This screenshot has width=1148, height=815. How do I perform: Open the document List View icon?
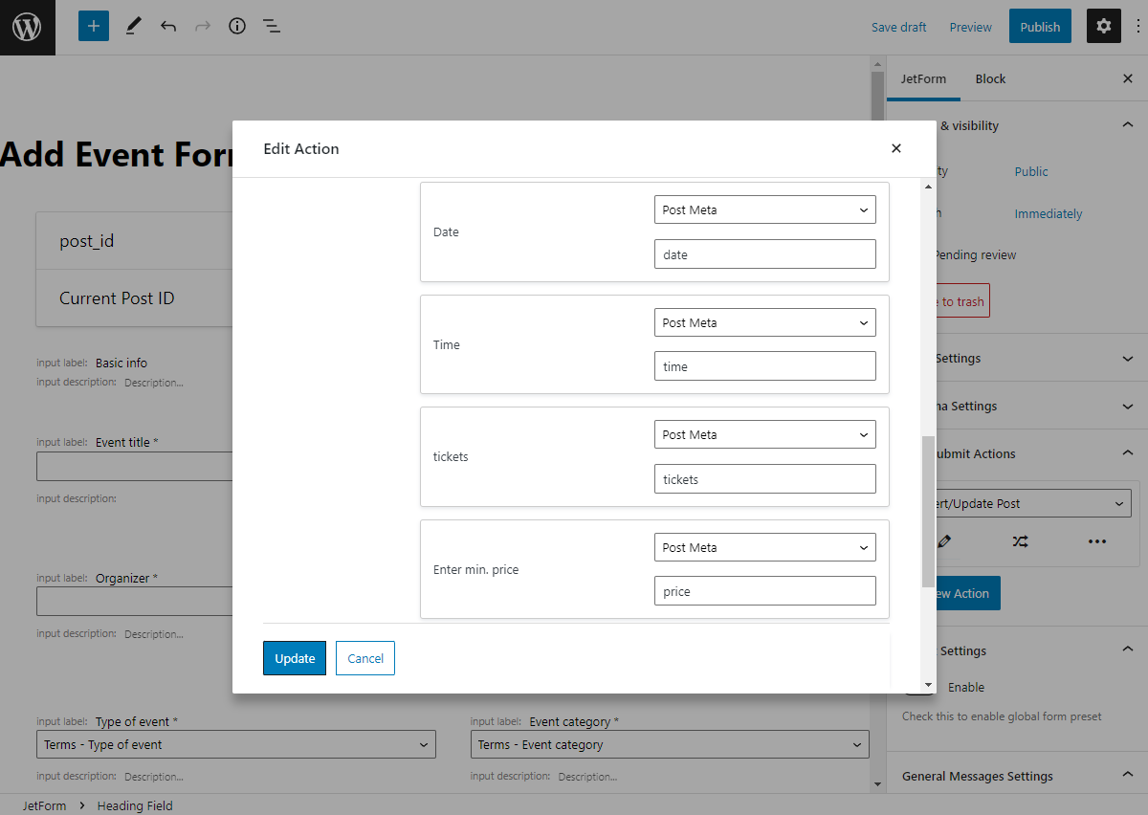pyautogui.click(x=272, y=26)
